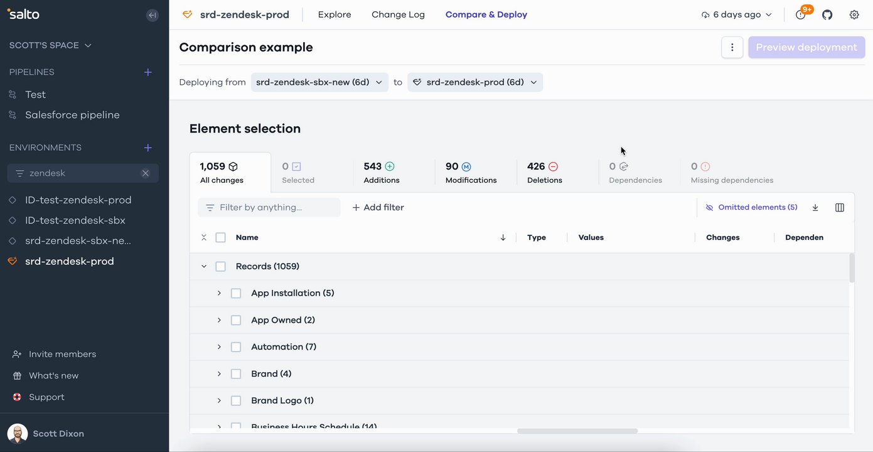The image size is (873, 452).
Task: Open the source environment srd-zendesk-sbx-new dropdown
Action: (x=319, y=82)
